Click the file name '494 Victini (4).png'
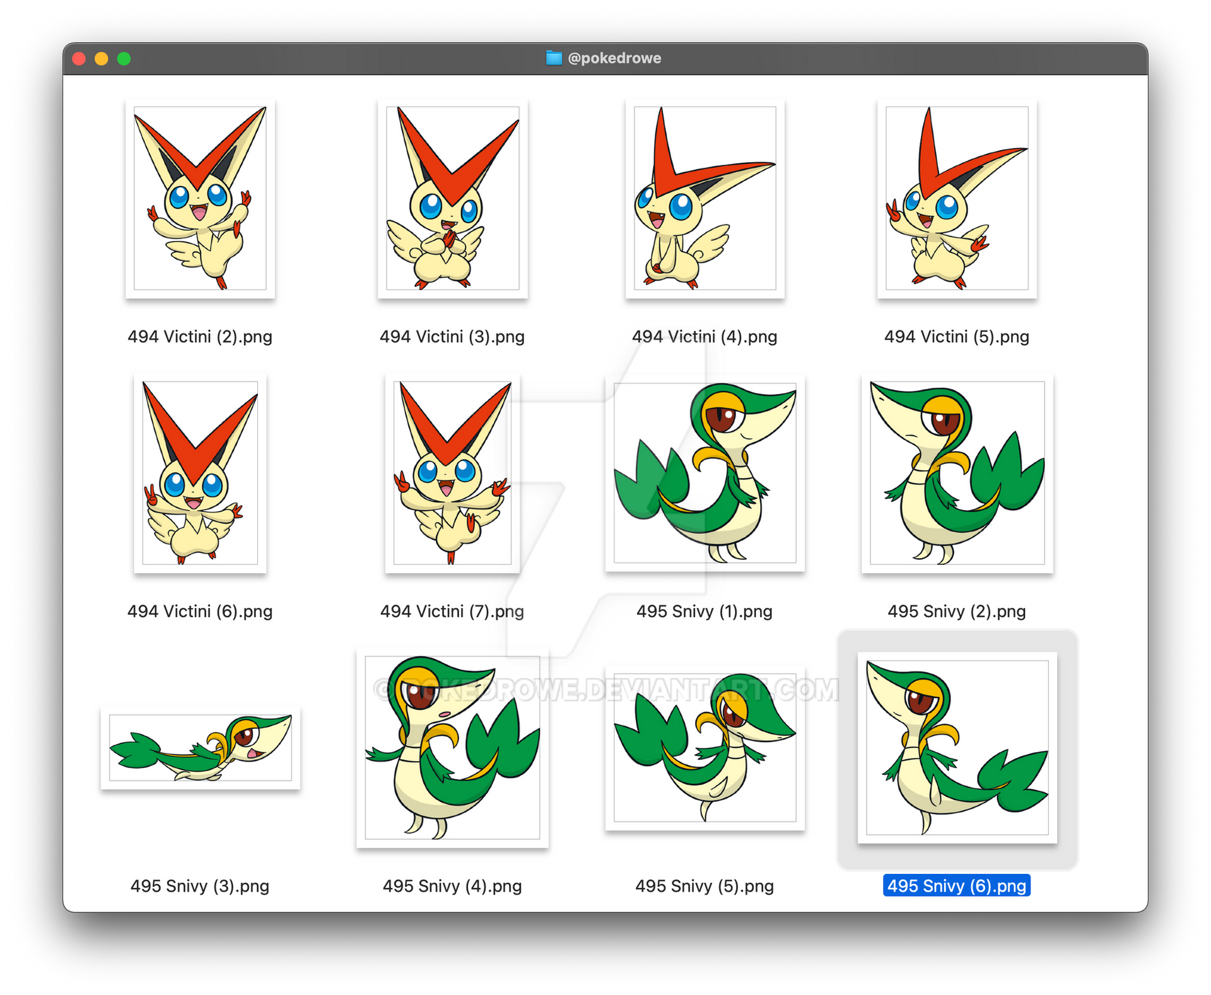1211x995 pixels. pos(705,337)
